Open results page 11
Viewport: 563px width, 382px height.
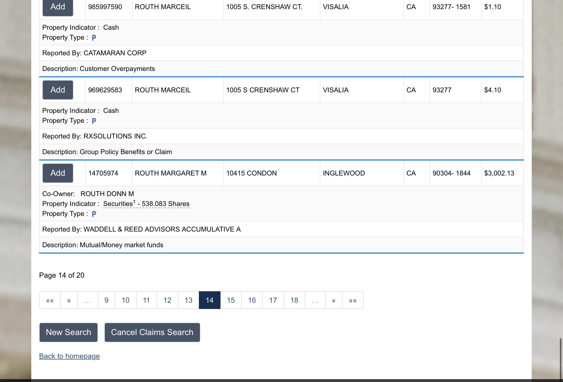click(146, 300)
